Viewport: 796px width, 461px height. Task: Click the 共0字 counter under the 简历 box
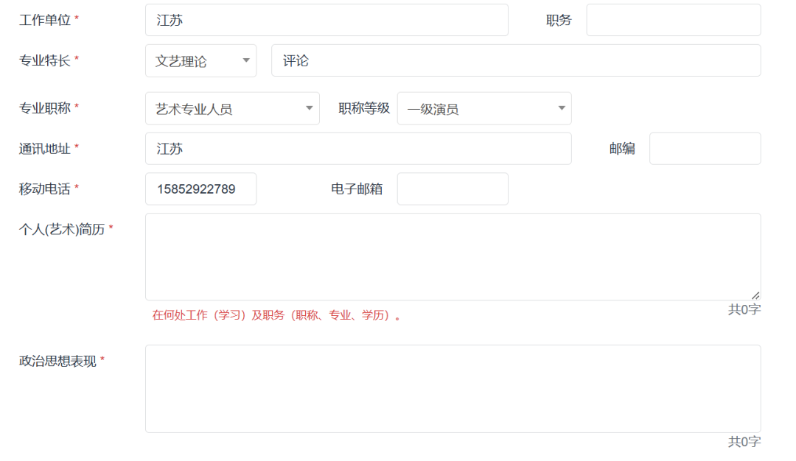point(744,310)
